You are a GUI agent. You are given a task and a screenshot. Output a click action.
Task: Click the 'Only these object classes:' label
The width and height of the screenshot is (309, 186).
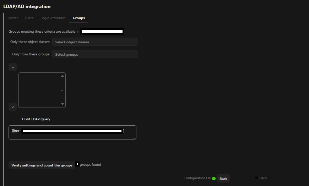[x=30, y=42]
